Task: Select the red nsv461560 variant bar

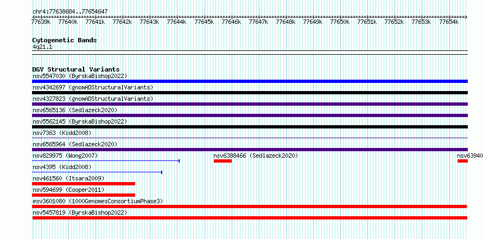Action: point(84,184)
